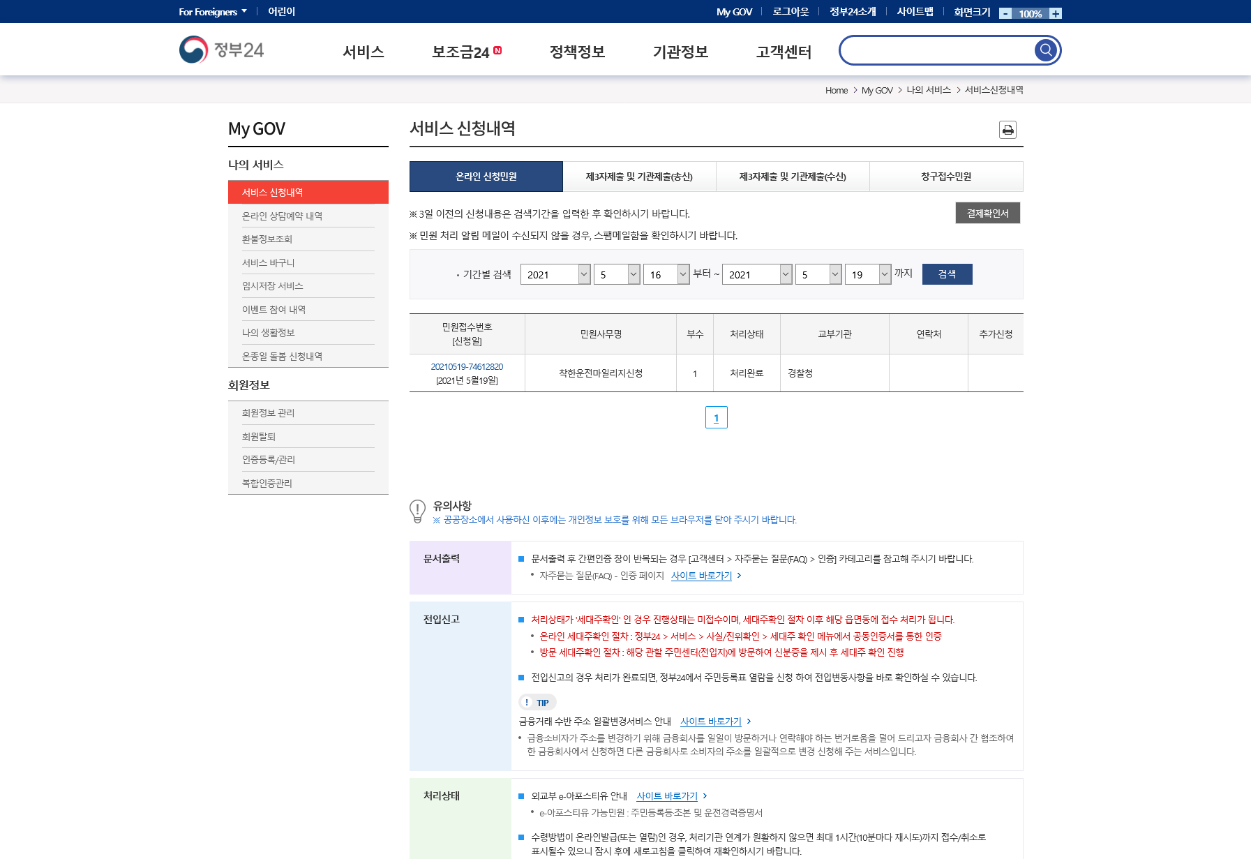Go to page 1 in pagination

coord(716,417)
